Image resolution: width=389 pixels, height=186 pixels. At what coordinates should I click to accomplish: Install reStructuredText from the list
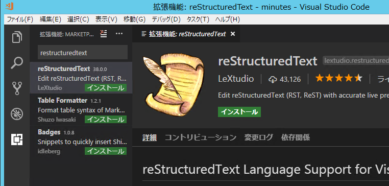point(106,88)
